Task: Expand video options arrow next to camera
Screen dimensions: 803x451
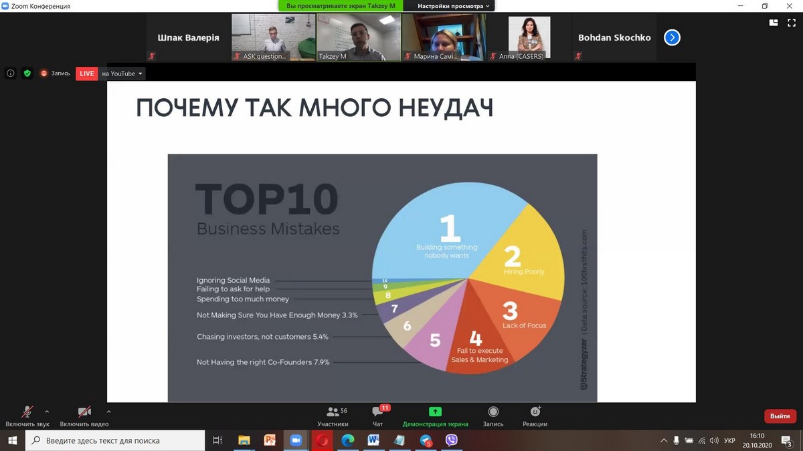Action: 108,412
